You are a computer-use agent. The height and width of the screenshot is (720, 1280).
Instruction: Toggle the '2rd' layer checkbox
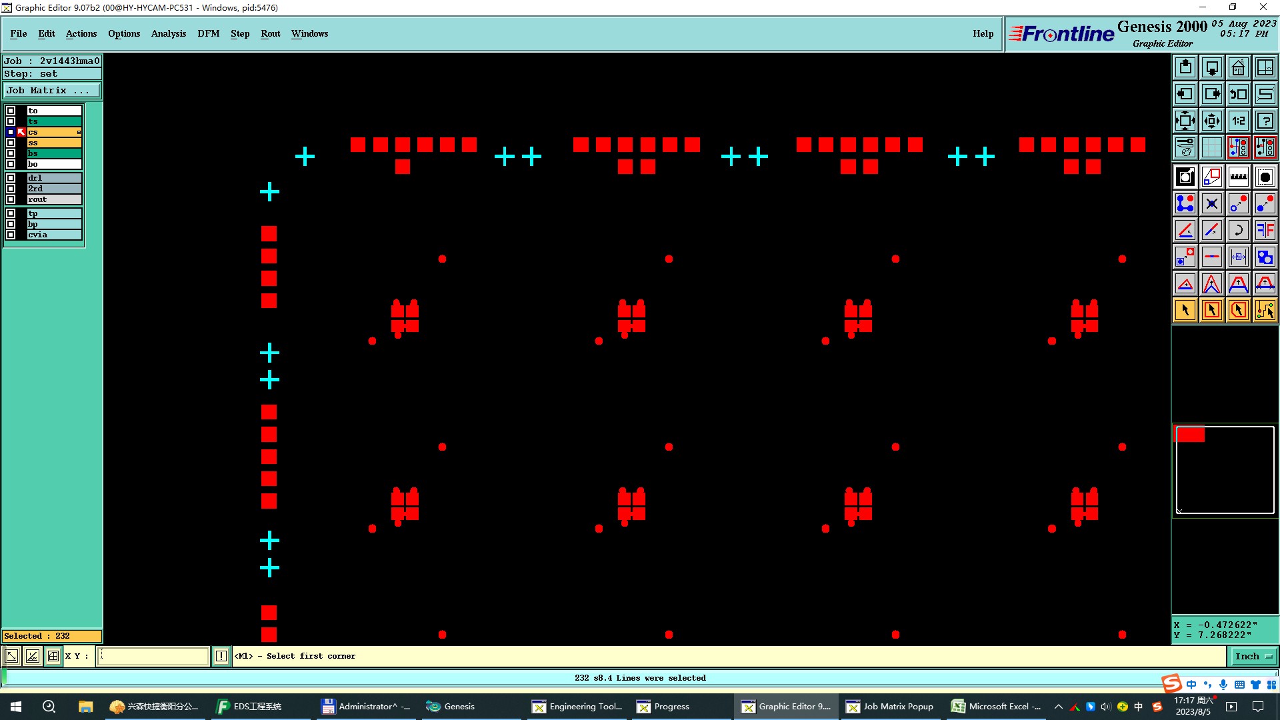[11, 189]
